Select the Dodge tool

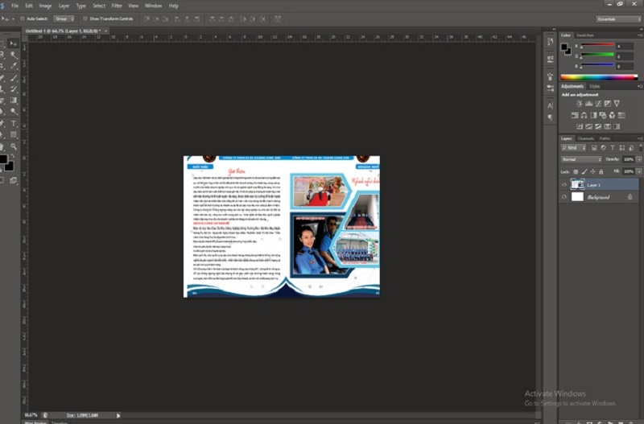point(14,111)
